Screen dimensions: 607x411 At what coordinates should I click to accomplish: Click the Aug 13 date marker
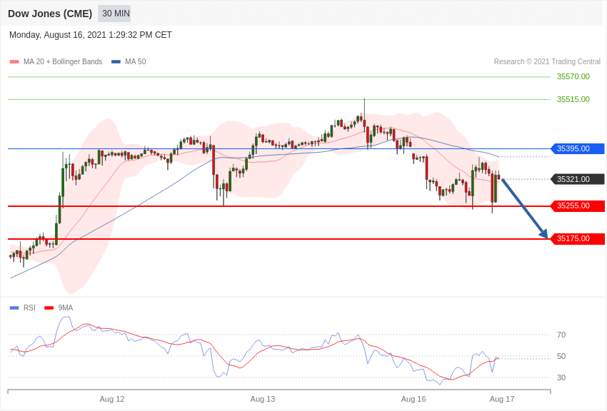pos(263,399)
